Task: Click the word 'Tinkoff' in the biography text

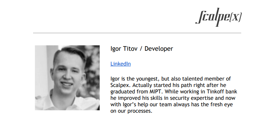Action: tap(215, 92)
